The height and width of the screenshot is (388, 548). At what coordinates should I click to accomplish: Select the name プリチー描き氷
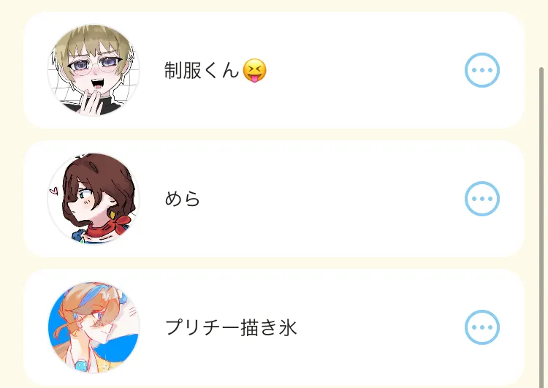(231, 327)
